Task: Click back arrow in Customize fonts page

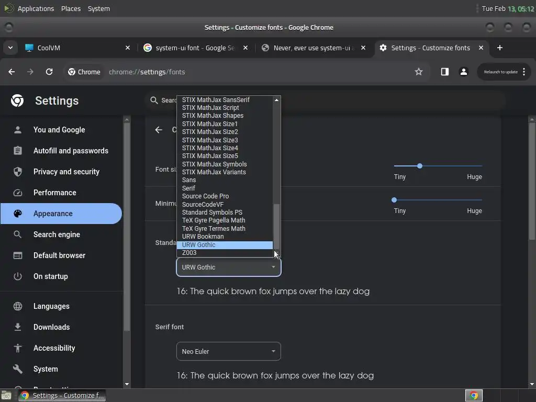Action: click(x=159, y=130)
